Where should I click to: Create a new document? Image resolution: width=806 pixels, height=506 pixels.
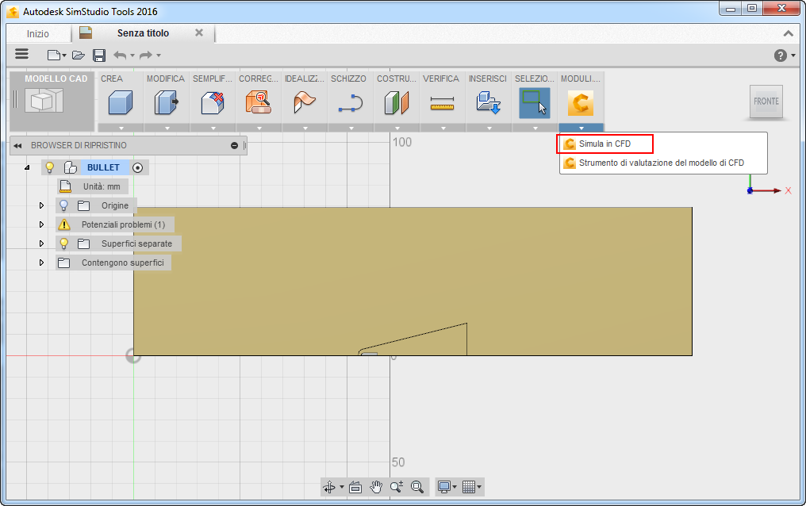pyautogui.click(x=53, y=55)
